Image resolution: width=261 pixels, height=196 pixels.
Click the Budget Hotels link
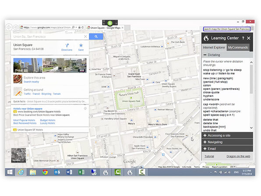click(x=48, y=120)
